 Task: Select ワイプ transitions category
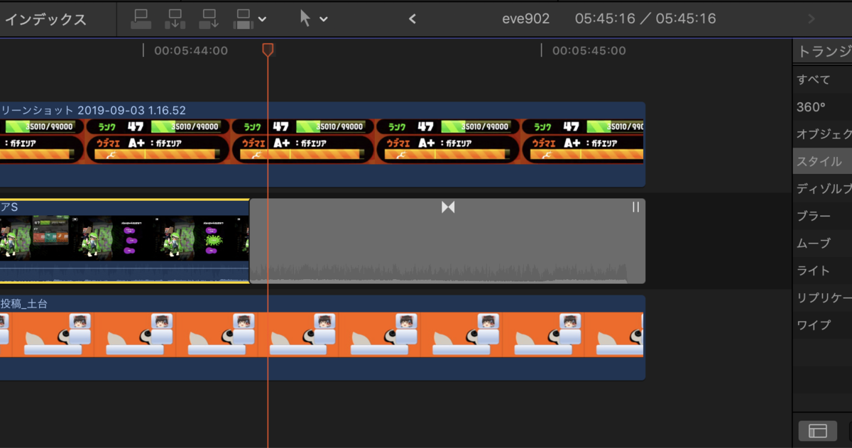814,324
